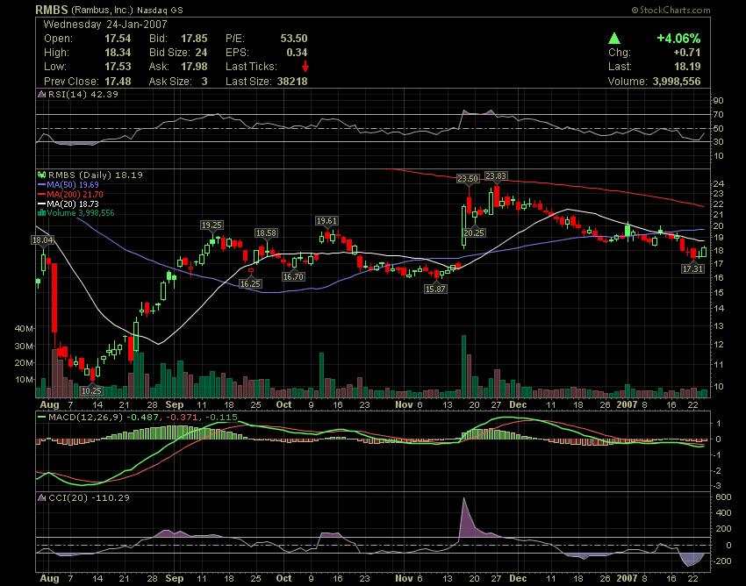Click the tallest green volume bar in mid-November
The height and width of the screenshot is (586, 746).
[x=464, y=367]
